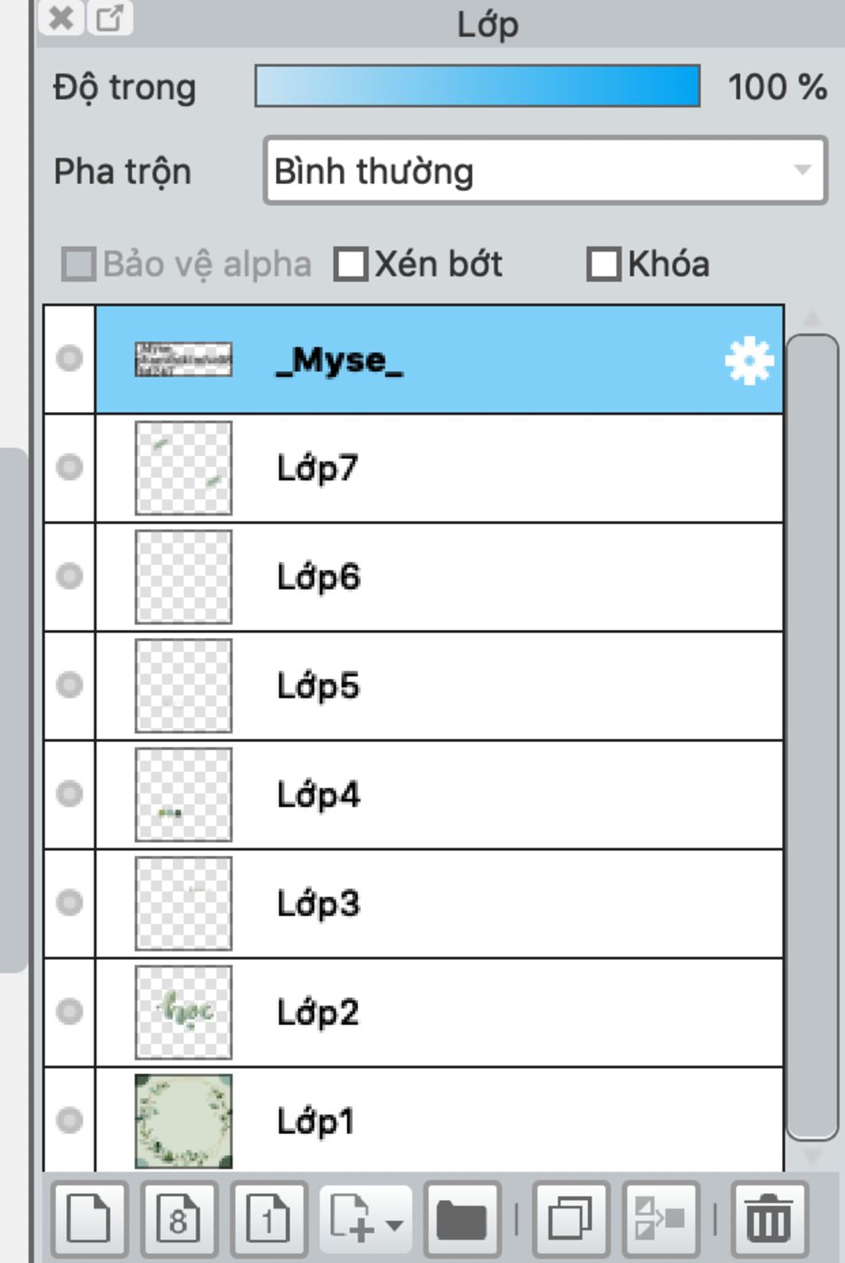This screenshot has width=845, height=1263.
Task: Add a new 1-bit layer
Action: [269, 1218]
